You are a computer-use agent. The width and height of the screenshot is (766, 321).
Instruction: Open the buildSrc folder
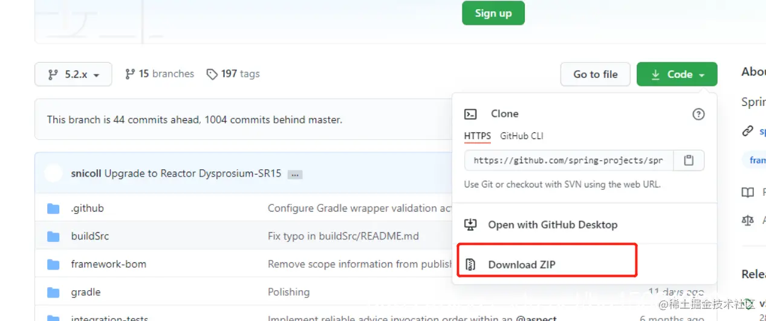(x=90, y=236)
